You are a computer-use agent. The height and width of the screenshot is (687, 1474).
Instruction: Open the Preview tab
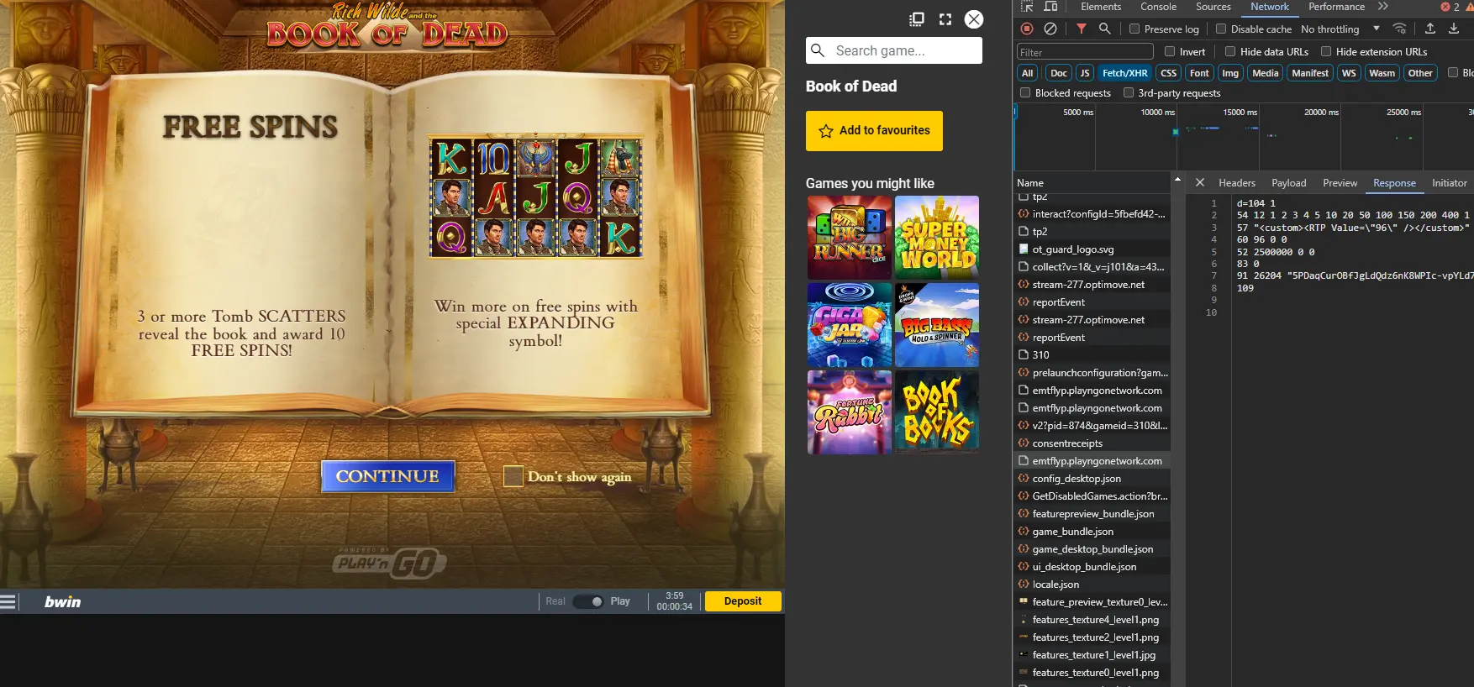point(1340,182)
